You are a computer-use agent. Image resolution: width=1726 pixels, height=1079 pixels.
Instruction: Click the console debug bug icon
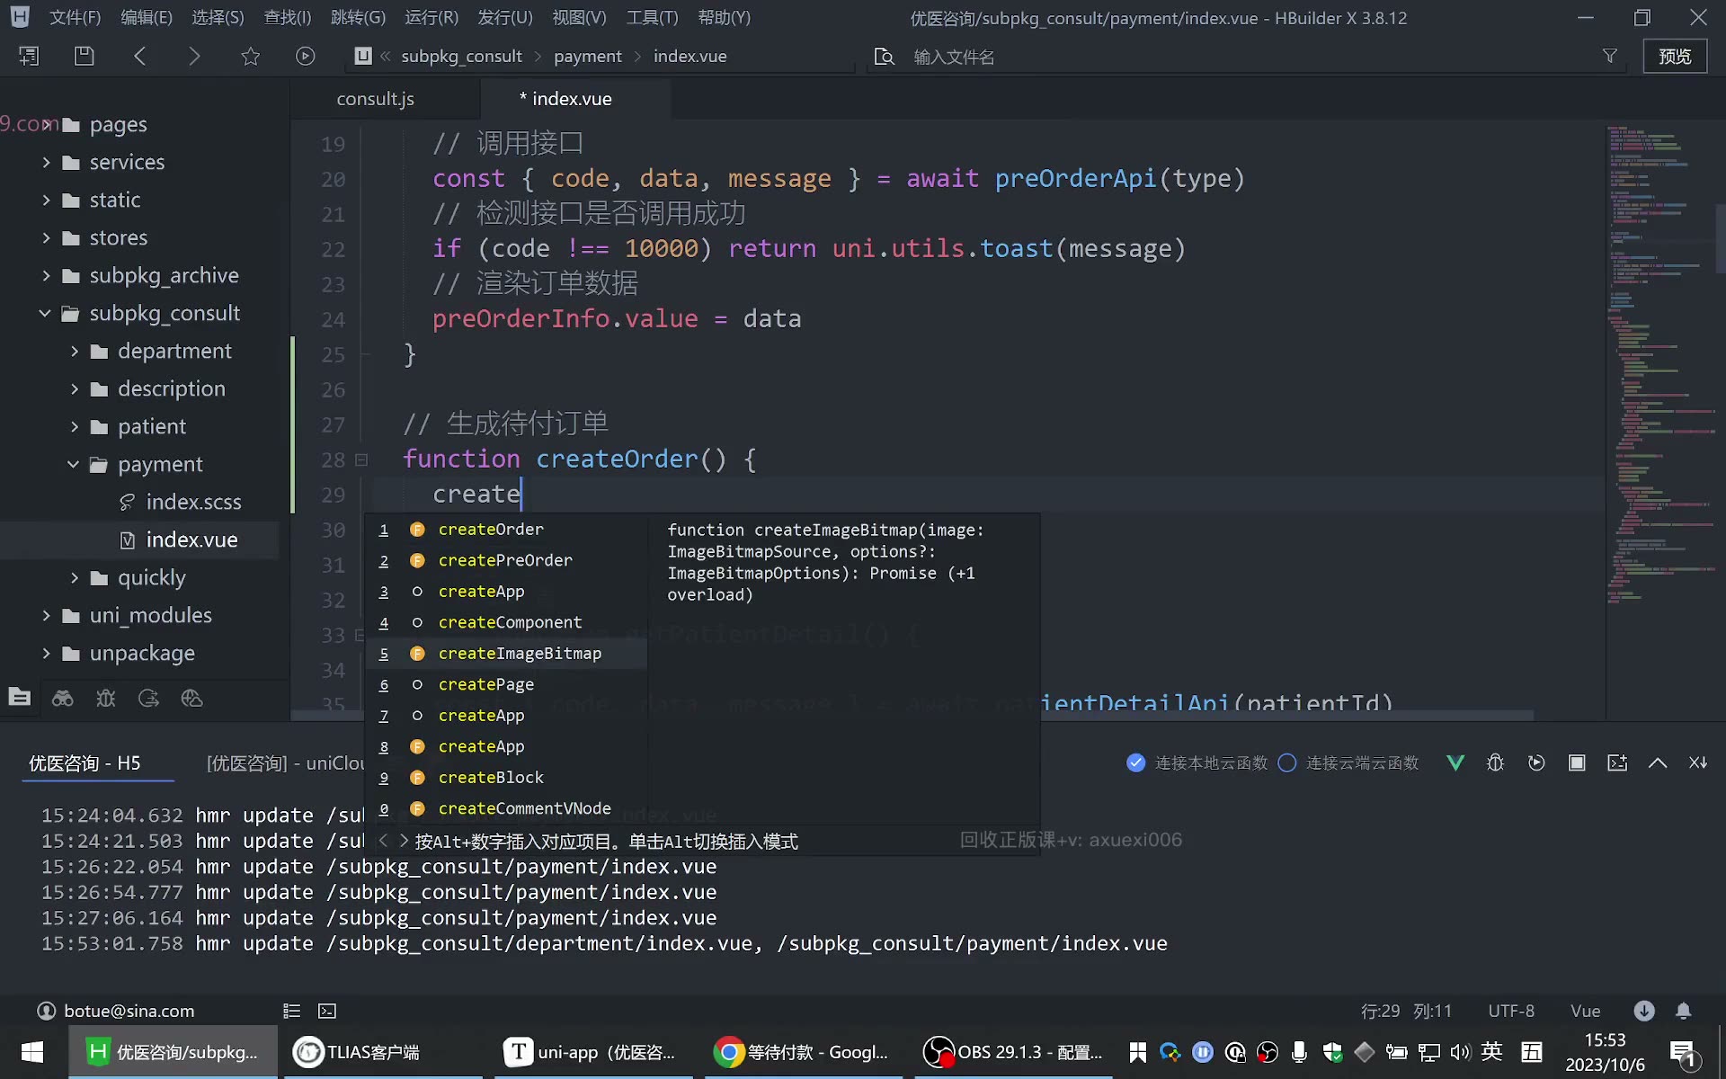click(1495, 762)
